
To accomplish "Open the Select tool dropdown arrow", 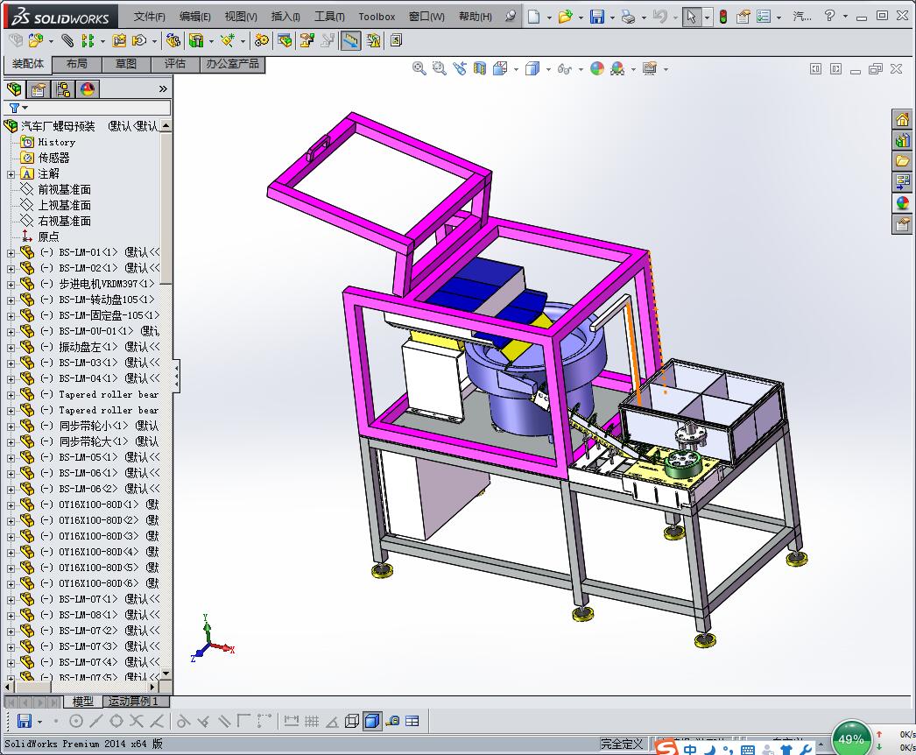I will pyautogui.click(x=707, y=17).
